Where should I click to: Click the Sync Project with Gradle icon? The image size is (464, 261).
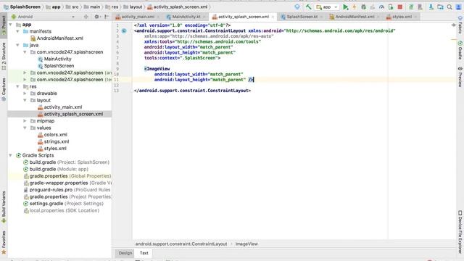[411, 7]
